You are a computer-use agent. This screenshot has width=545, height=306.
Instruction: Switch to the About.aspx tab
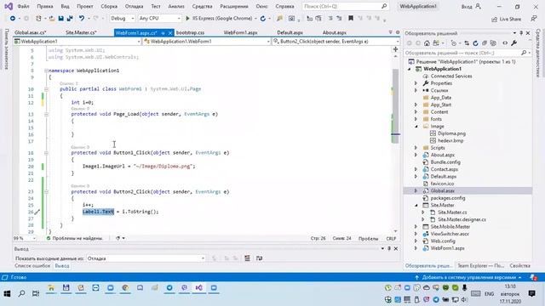(x=335, y=32)
